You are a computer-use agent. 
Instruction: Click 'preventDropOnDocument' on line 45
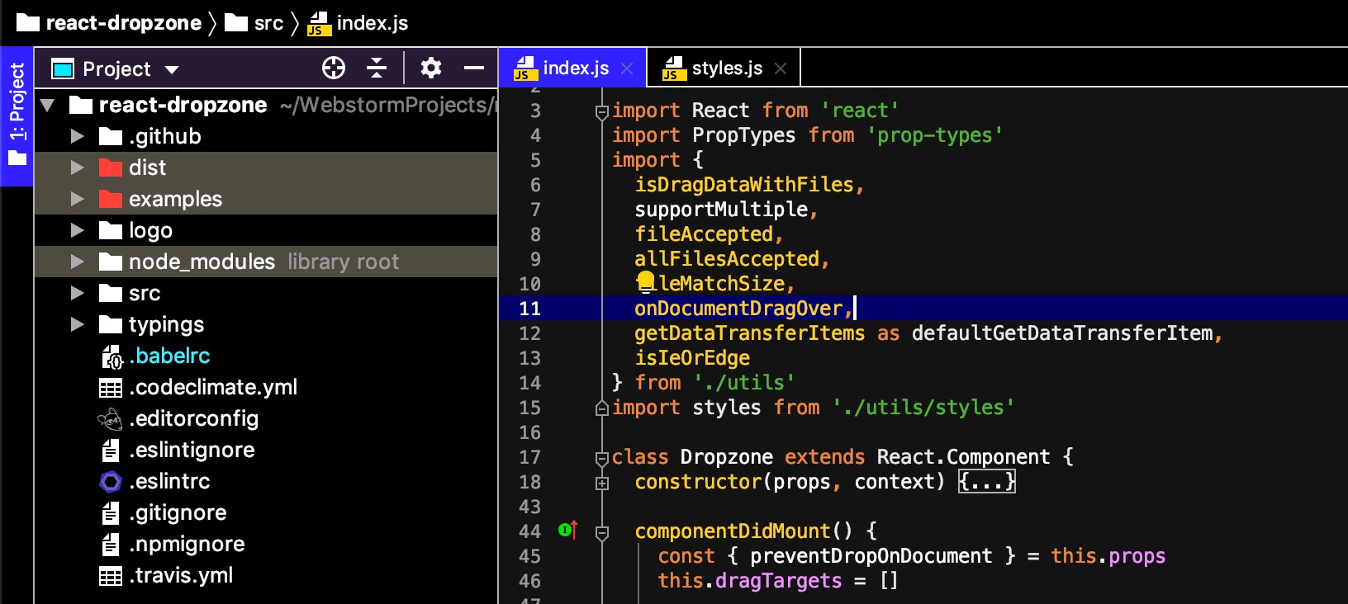871,555
